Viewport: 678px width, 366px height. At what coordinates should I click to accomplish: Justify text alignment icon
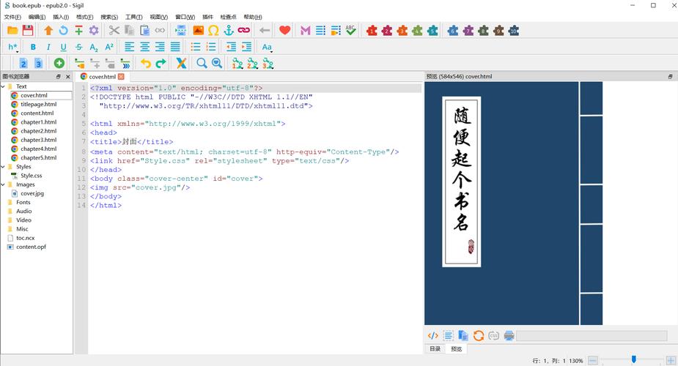pyautogui.click(x=175, y=47)
